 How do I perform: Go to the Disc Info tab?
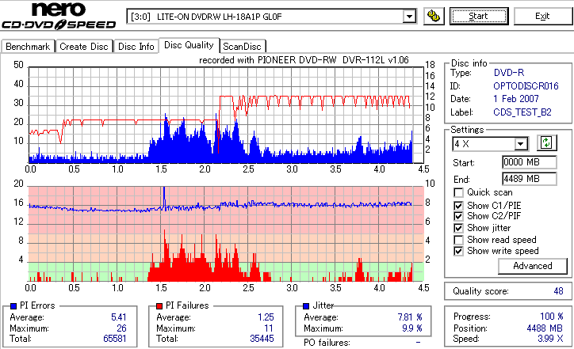[136, 47]
